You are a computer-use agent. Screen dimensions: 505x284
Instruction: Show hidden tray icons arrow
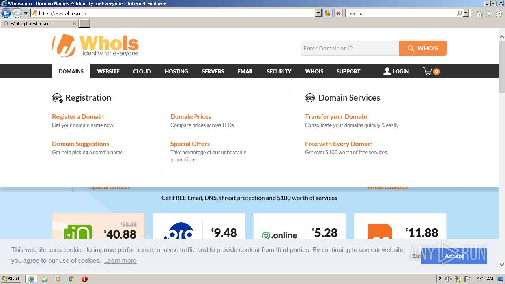click(440, 279)
